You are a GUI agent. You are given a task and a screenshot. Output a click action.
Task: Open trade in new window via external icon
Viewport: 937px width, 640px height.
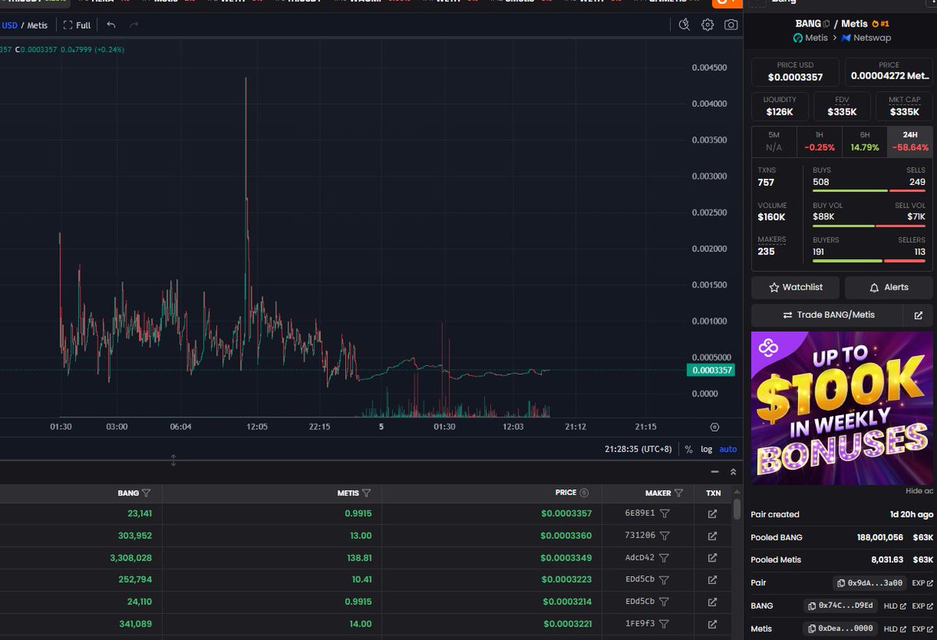point(918,315)
